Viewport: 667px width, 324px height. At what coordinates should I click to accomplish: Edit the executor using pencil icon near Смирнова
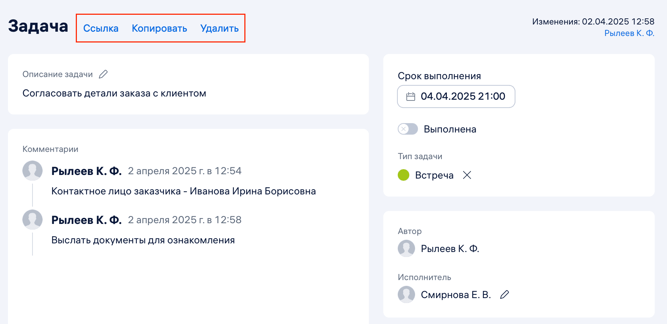(505, 294)
